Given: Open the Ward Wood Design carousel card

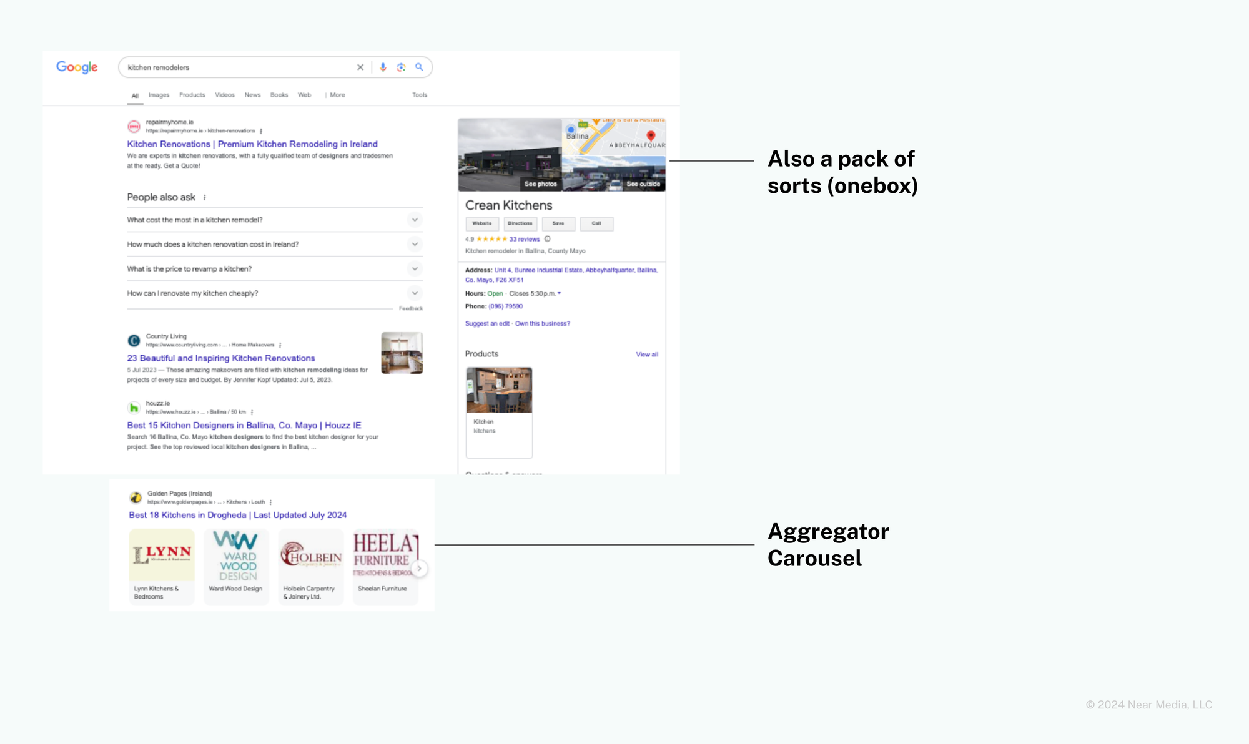Looking at the screenshot, I should pos(236,565).
